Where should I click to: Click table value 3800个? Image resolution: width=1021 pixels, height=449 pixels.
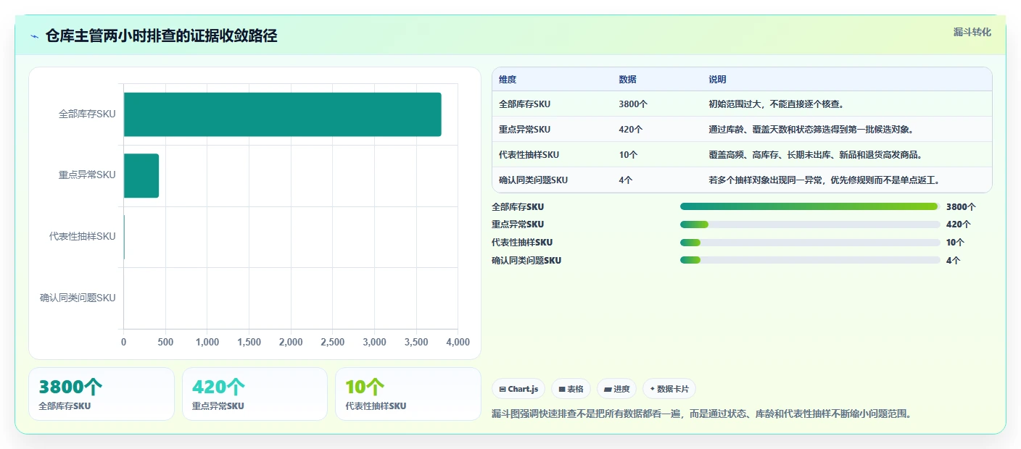tap(633, 104)
